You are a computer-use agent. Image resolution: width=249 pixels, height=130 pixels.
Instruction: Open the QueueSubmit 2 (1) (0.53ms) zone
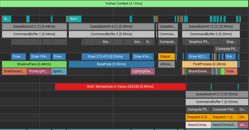click(217, 94)
